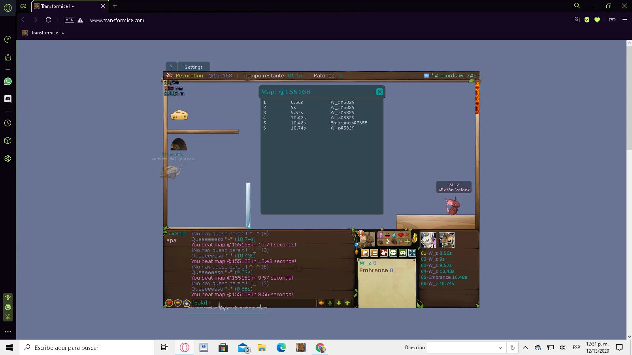Screen dimensions: 632x355
Task: Open Discord in the browser sidebar
Action: click(x=8, y=99)
